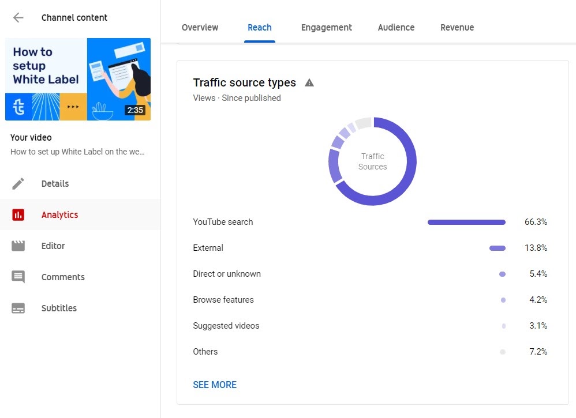Click SEE MORE under traffic sources

pyautogui.click(x=215, y=385)
